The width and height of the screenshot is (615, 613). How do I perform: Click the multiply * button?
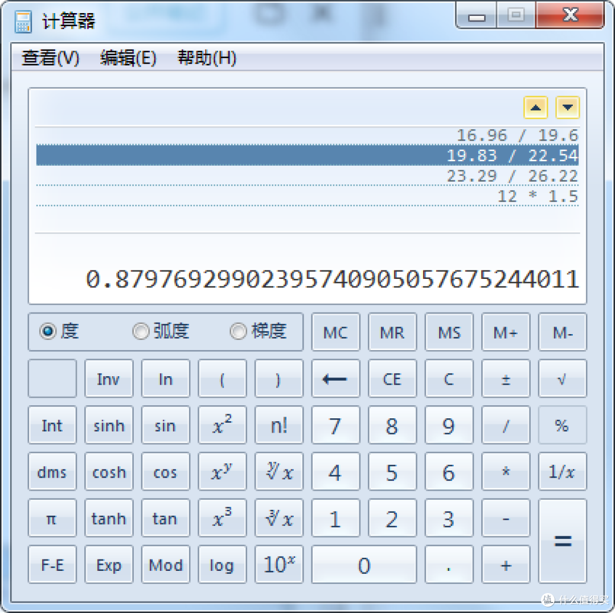pyautogui.click(x=506, y=471)
